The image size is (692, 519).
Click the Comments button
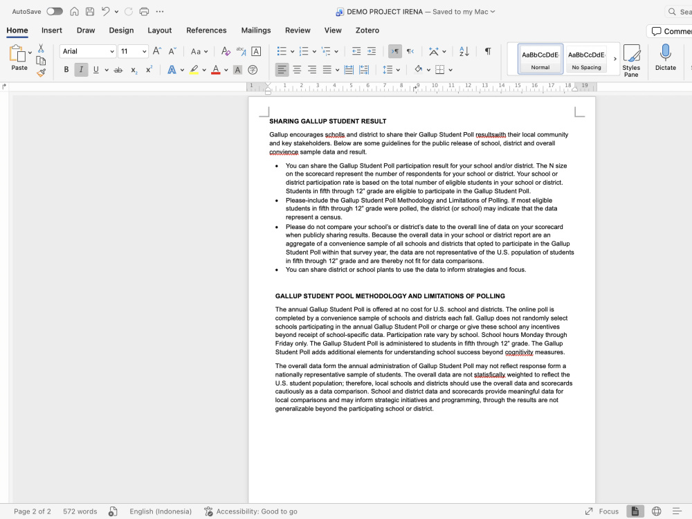(670, 31)
